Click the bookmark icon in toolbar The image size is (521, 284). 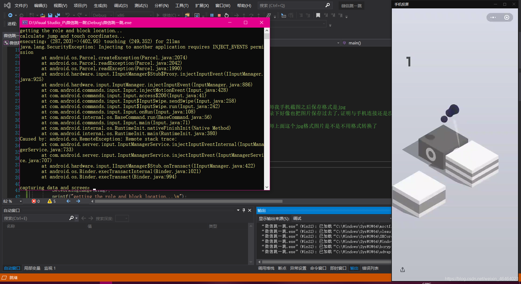coord(318,15)
